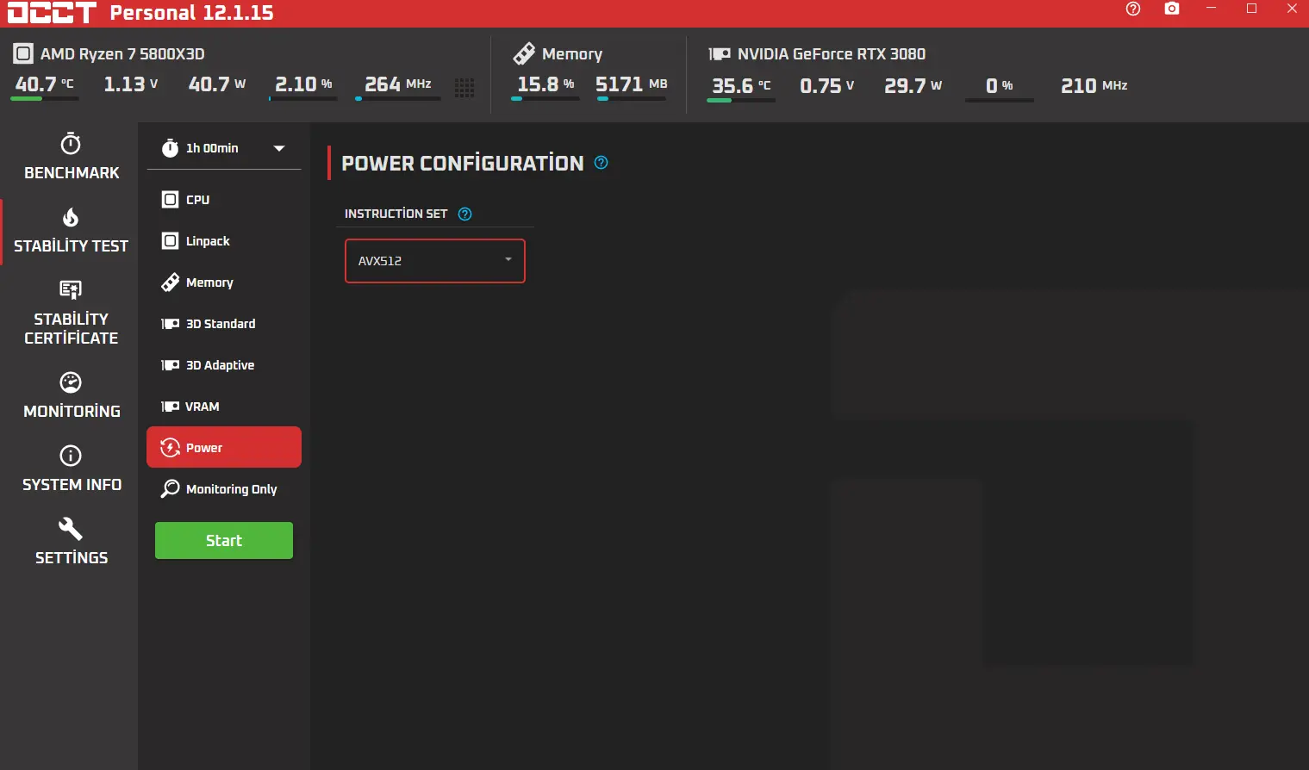Click the Power Configuration heading

[463, 164]
